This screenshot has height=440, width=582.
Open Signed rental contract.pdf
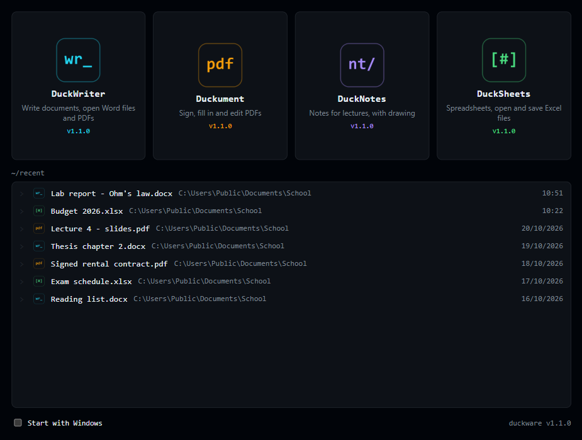click(109, 264)
